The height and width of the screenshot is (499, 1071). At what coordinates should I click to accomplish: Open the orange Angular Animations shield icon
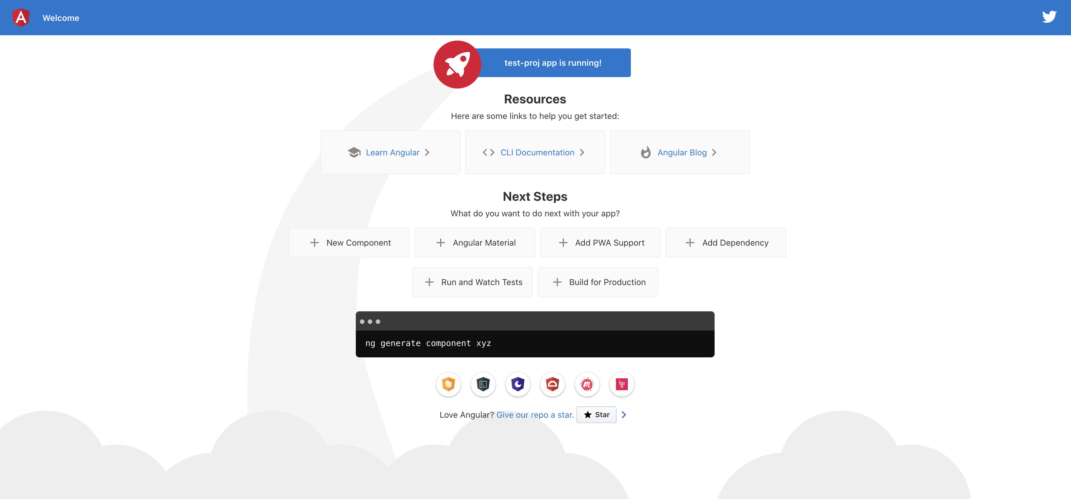(x=448, y=384)
